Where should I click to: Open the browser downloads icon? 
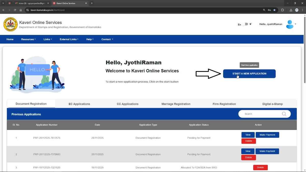[291, 10]
